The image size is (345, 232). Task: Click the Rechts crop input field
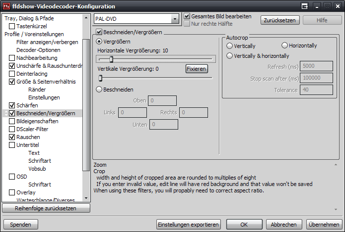[194, 112]
